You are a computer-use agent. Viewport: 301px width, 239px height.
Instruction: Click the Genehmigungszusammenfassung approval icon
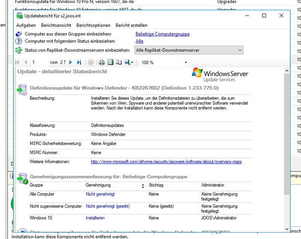pos(23,178)
